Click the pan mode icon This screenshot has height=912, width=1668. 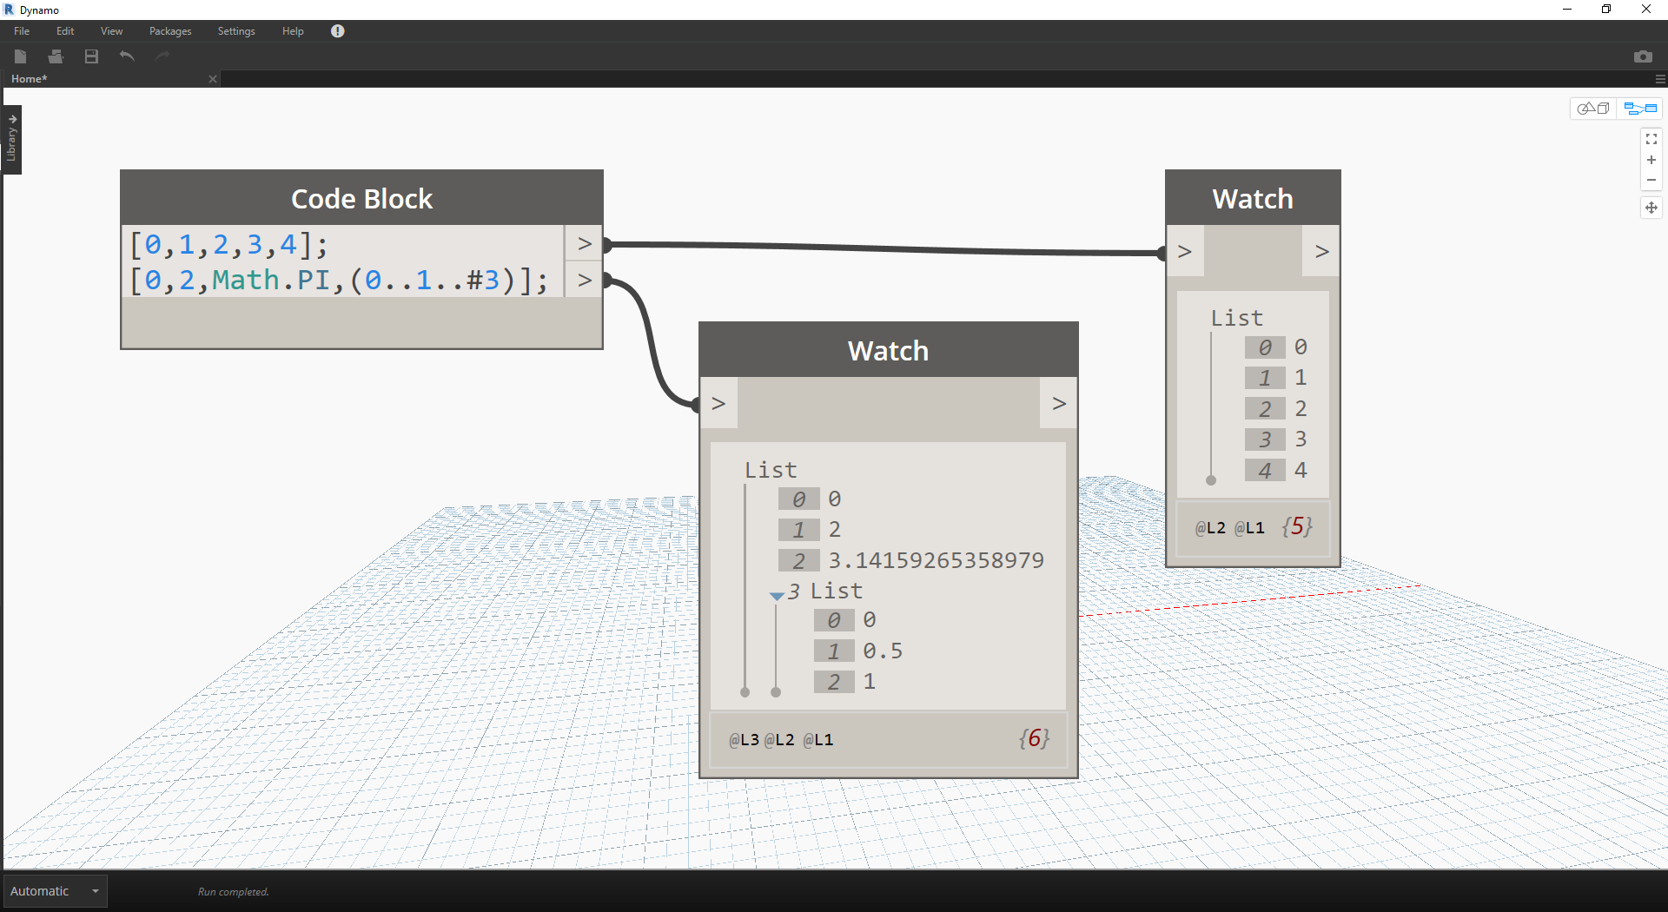(1651, 208)
